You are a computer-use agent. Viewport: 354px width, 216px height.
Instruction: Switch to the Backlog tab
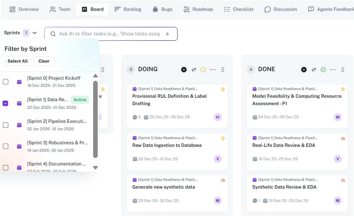tap(128, 9)
